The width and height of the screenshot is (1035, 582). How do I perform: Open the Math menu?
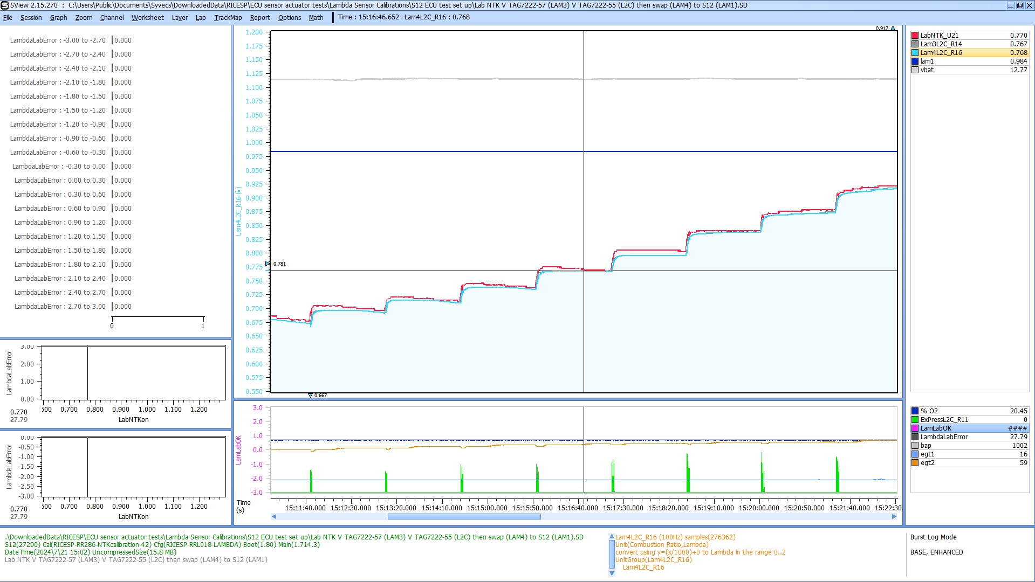click(316, 18)
